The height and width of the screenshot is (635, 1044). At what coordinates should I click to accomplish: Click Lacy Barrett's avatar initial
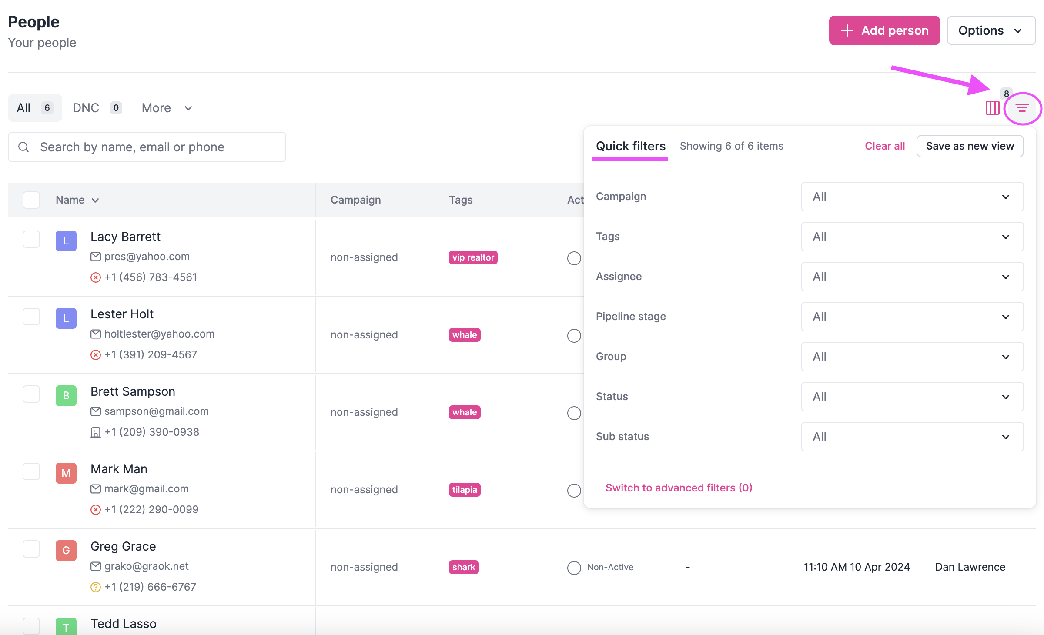[x=66, y=241]
